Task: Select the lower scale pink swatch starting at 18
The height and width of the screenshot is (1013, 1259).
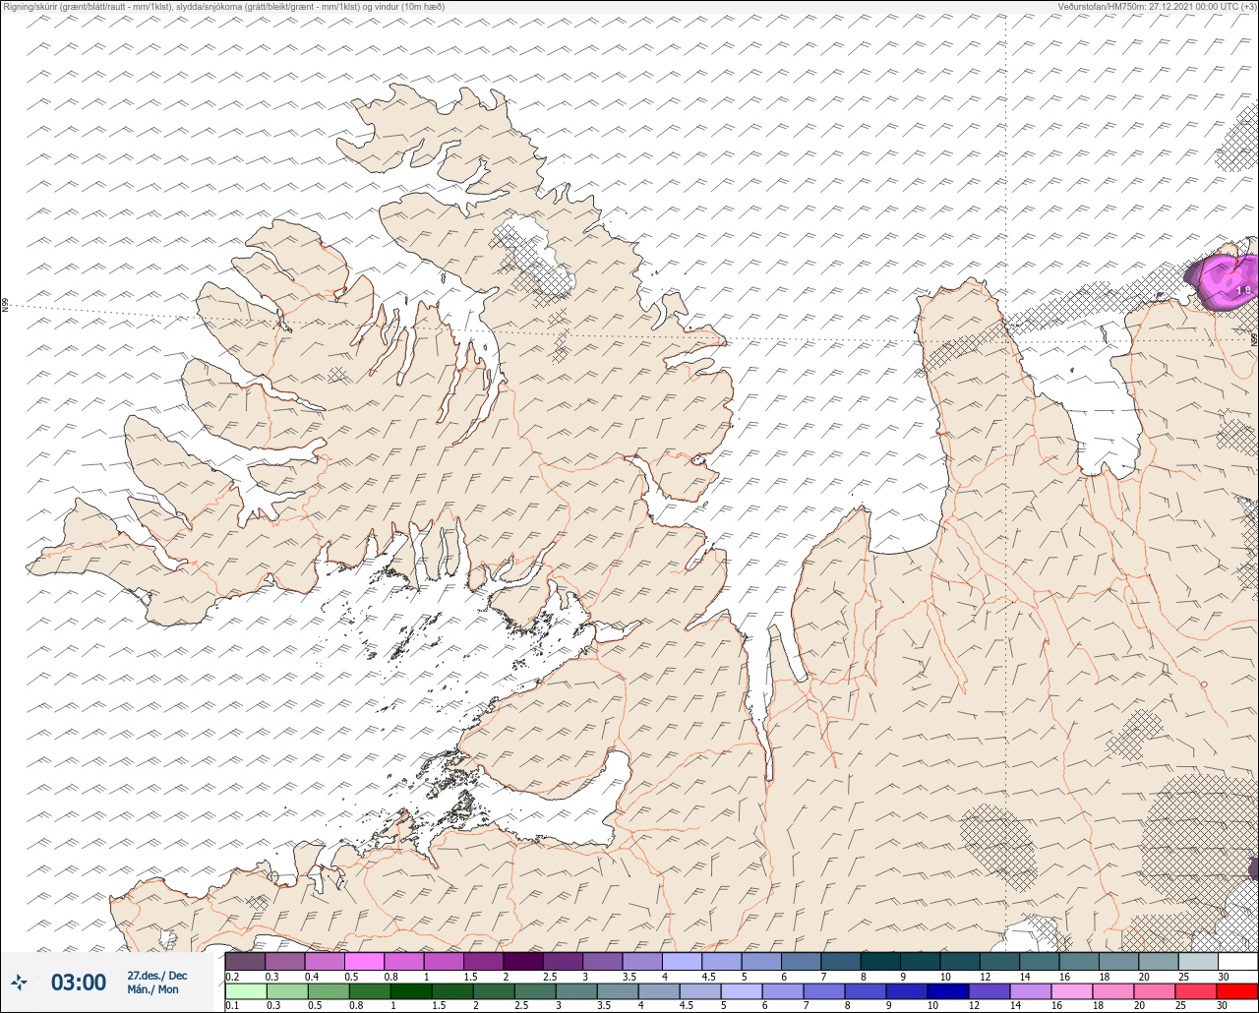Action: (1113, 991)
